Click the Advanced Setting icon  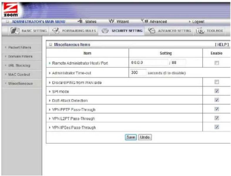151,31
